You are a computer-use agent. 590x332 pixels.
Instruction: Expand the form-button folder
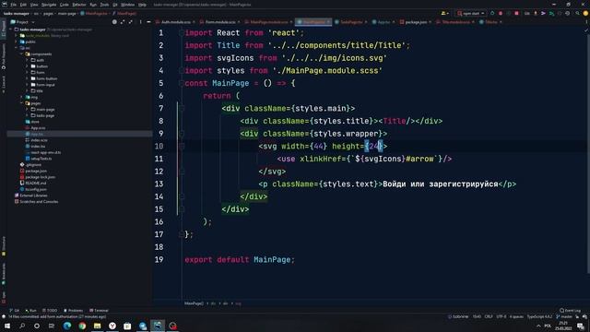(x=27, y=78)
